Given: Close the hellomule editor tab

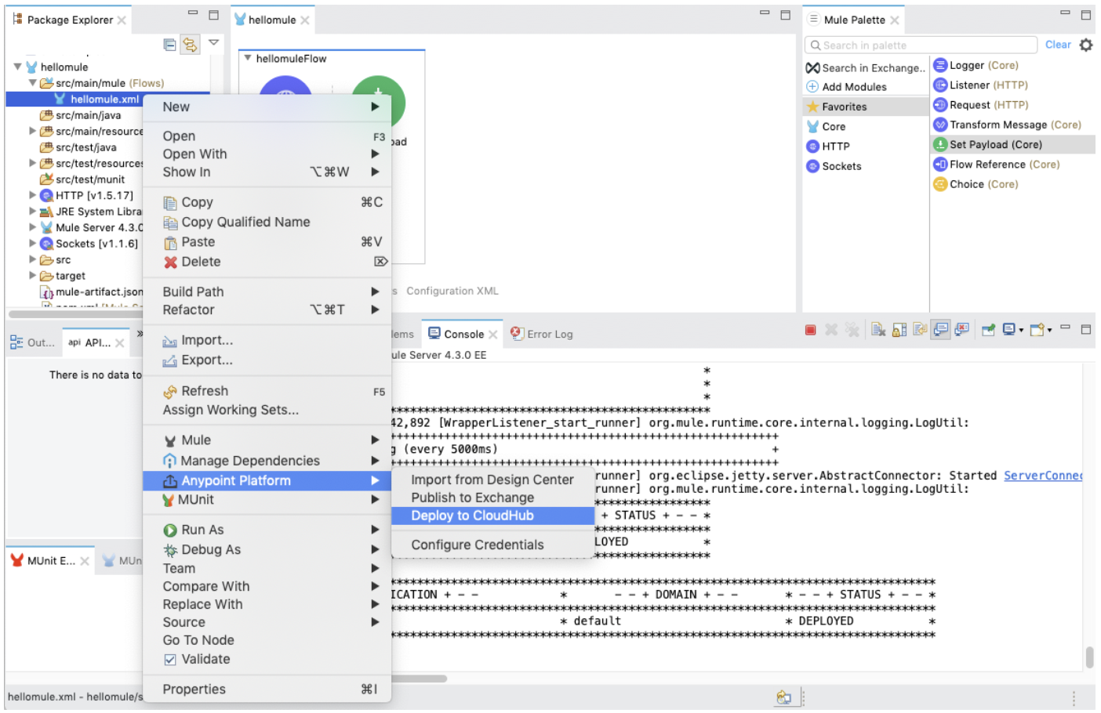Looking at the screenshot, I should (305, 20).
